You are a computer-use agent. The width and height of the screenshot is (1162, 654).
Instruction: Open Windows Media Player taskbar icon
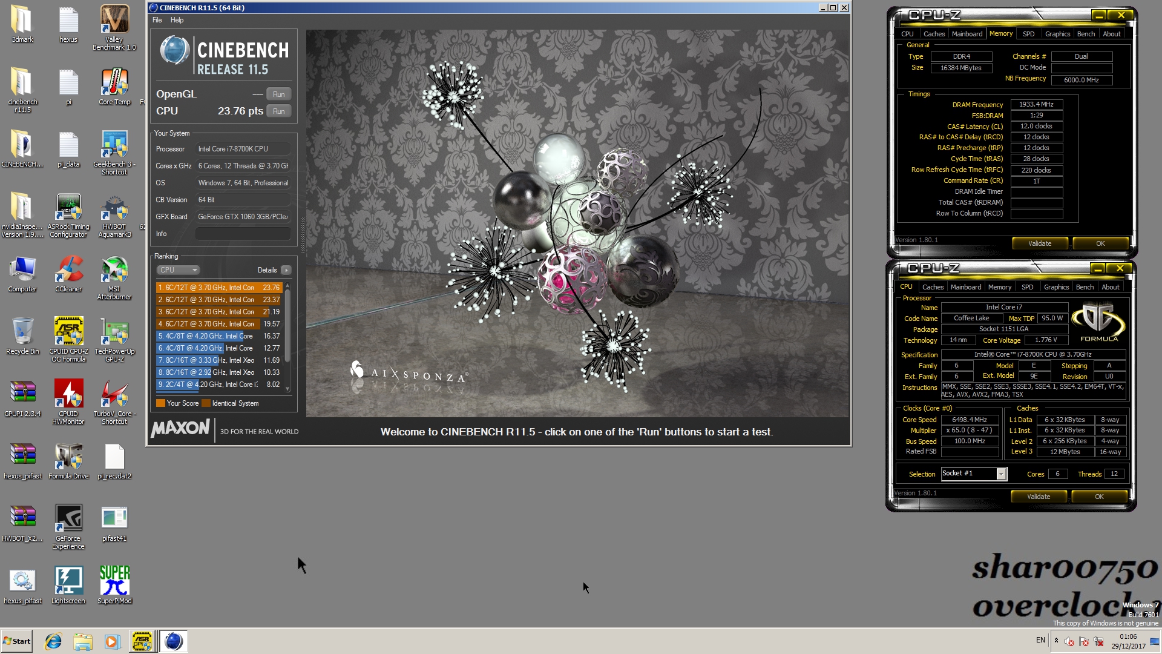point(112,641)
